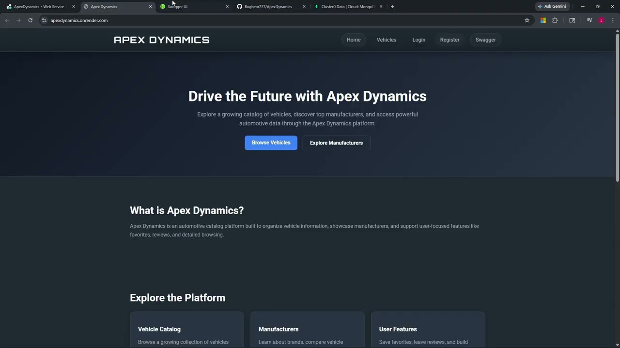Viewport: 620px width, 348px height.
Task: Open the User Features card
Action: (428, 330)
